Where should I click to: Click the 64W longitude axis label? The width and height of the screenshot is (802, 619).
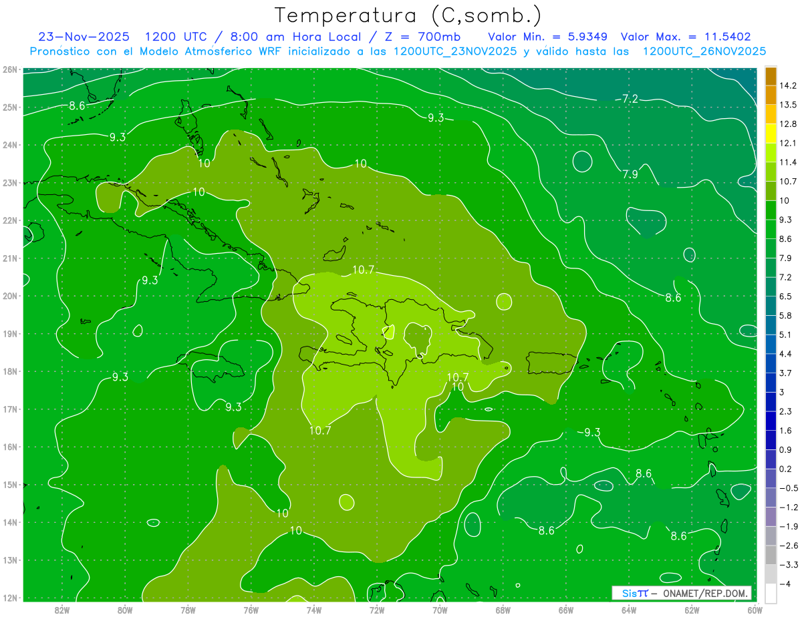[x=628, y=610]
